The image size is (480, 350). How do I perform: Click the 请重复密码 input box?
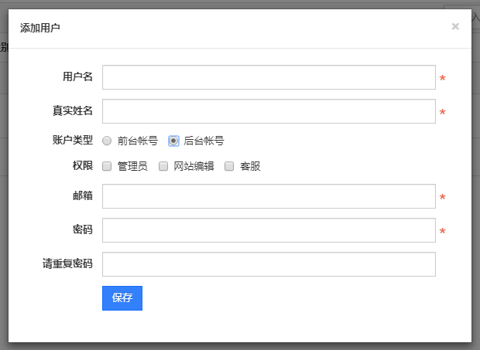pos(269,264)
